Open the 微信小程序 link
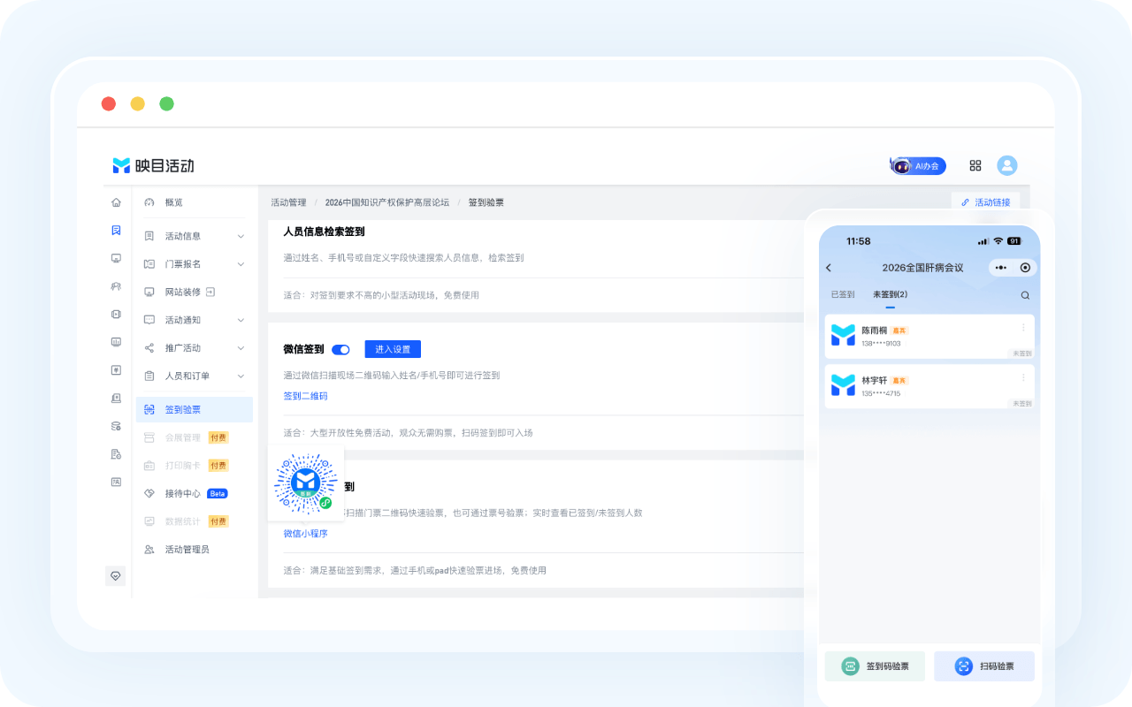 pos(305,534)
